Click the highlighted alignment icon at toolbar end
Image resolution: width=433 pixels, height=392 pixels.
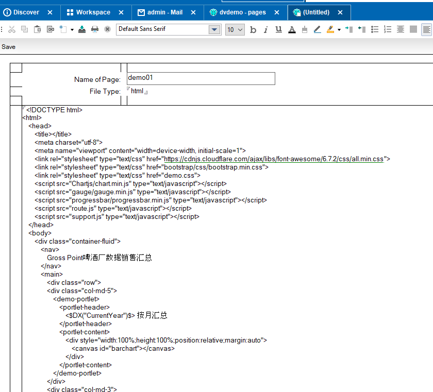427,29
